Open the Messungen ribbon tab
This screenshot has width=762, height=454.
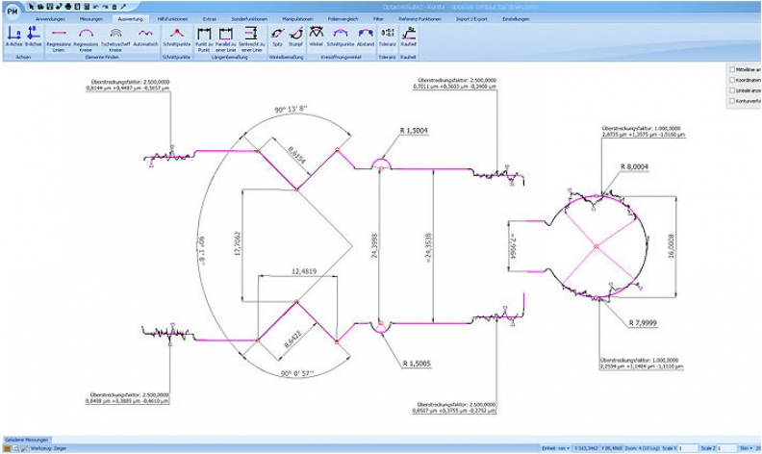91,19
